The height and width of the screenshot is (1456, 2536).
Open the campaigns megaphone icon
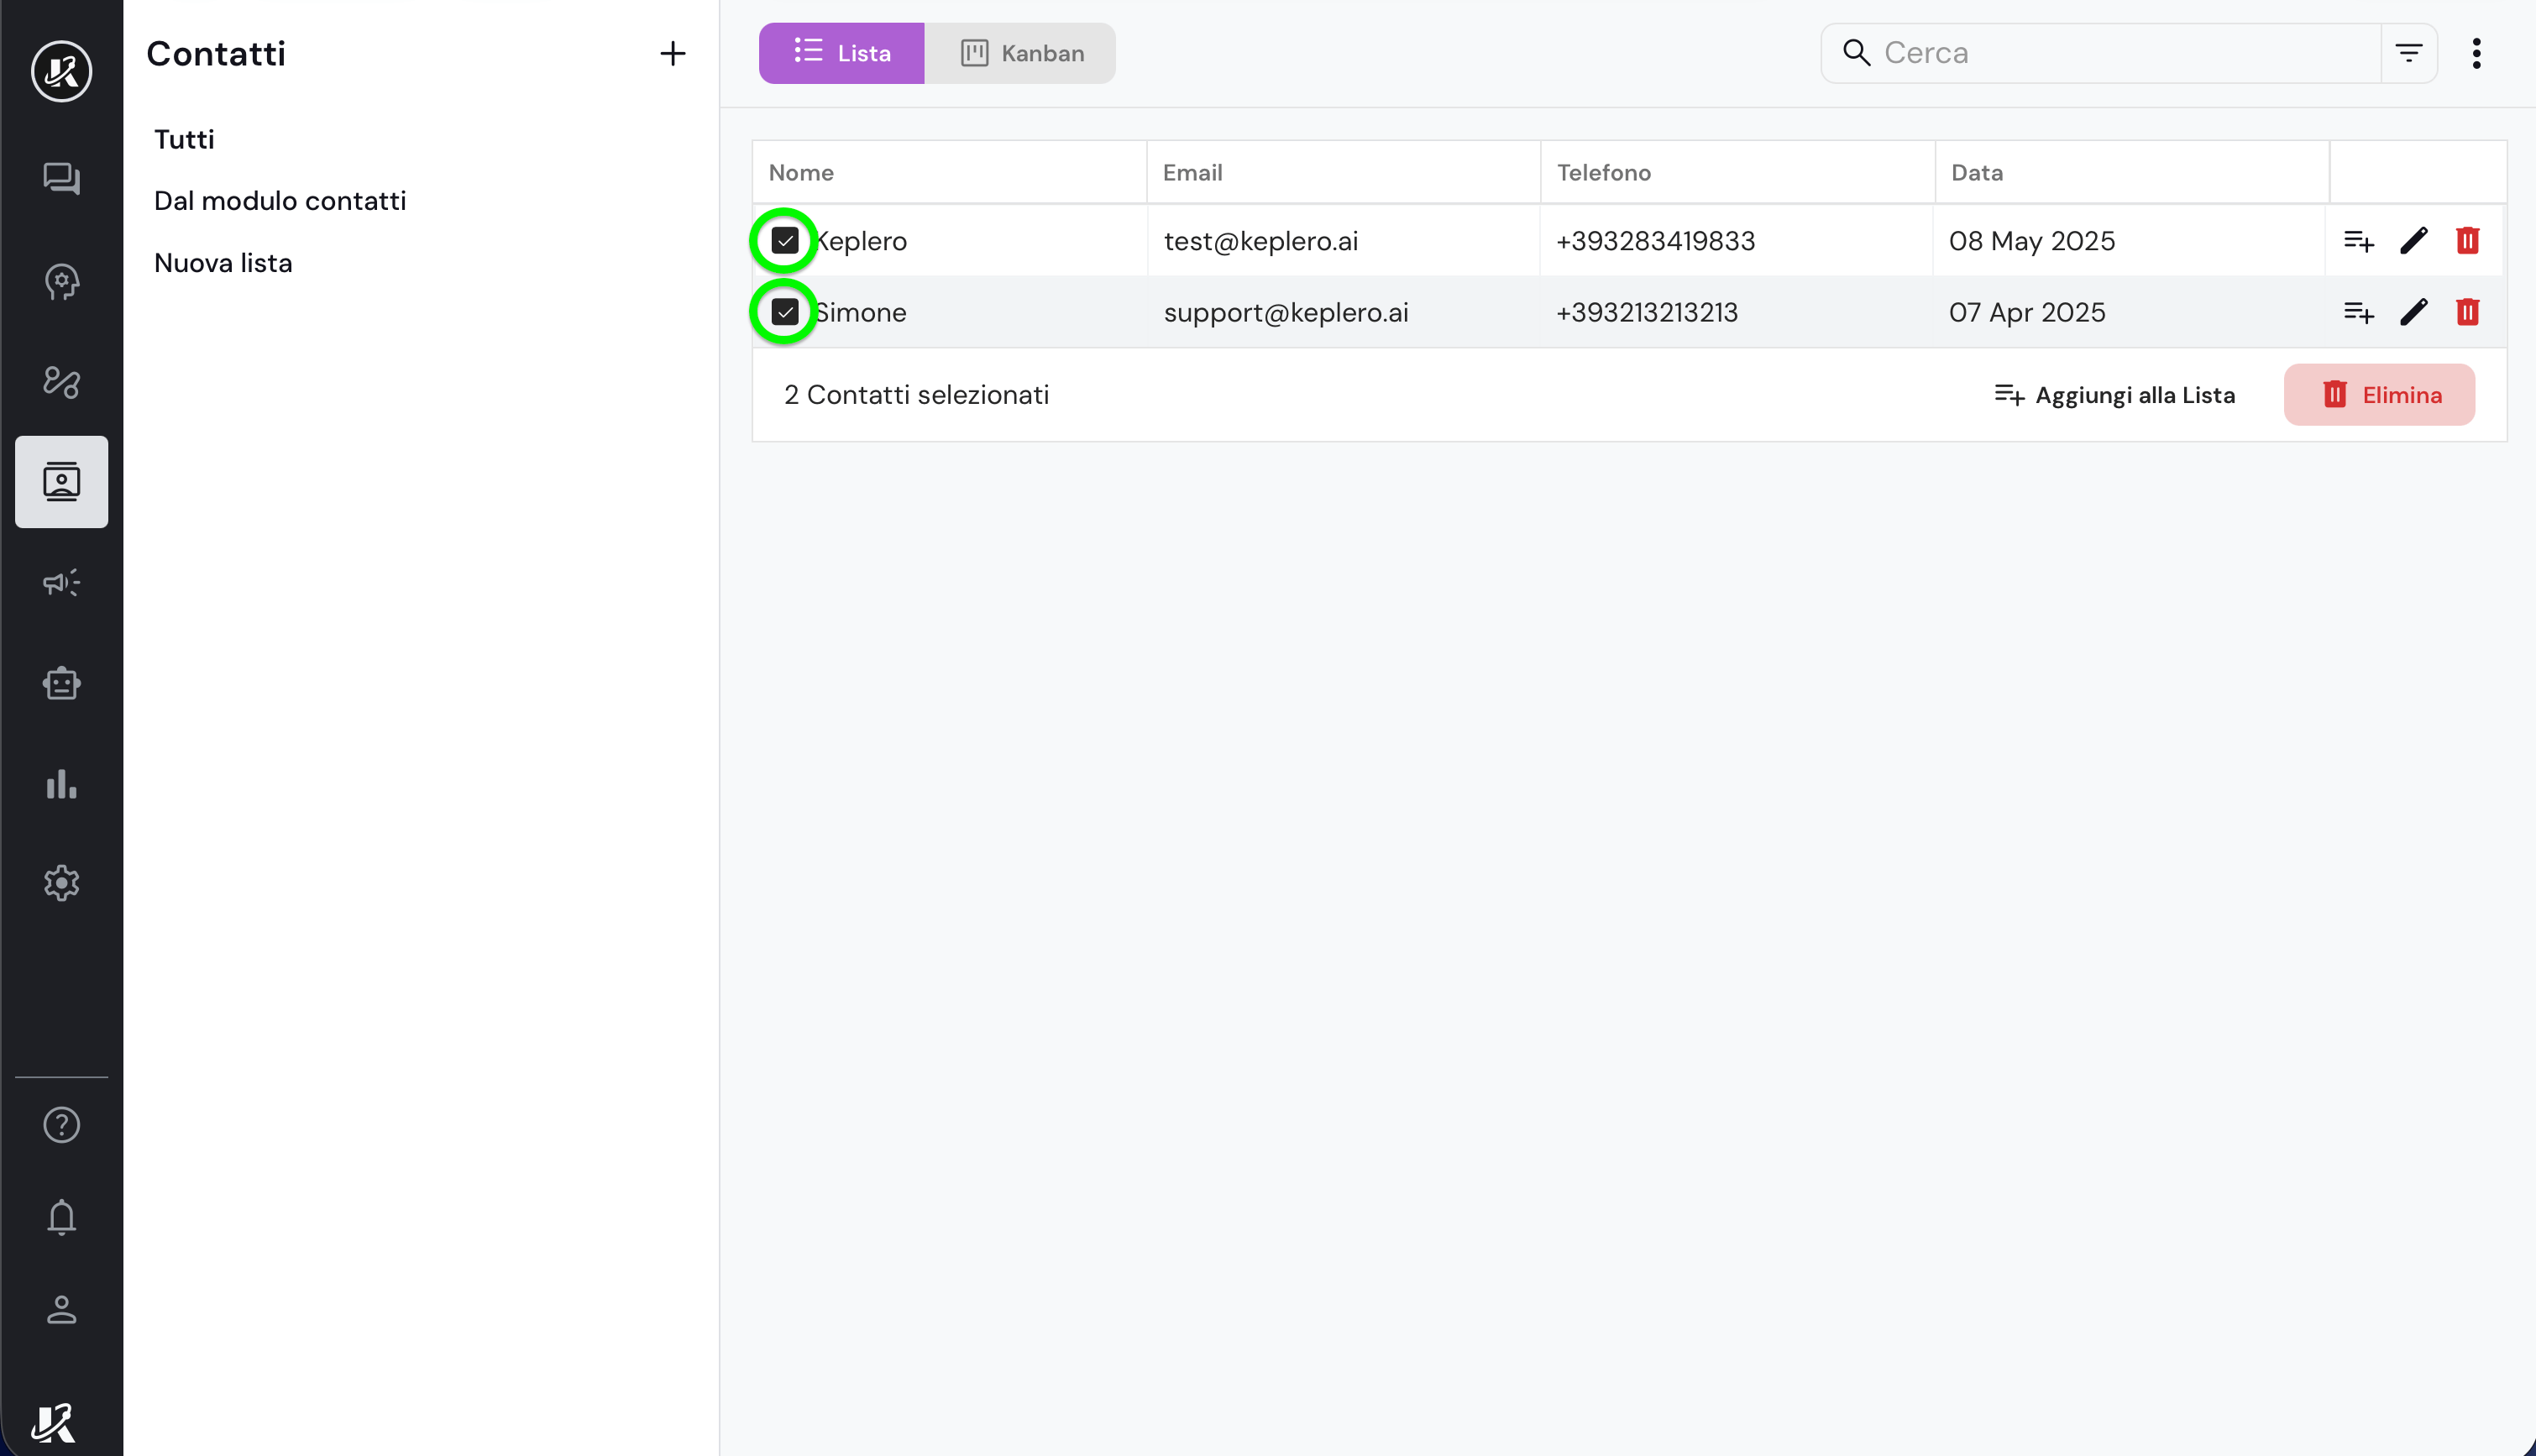pos(61,583)
